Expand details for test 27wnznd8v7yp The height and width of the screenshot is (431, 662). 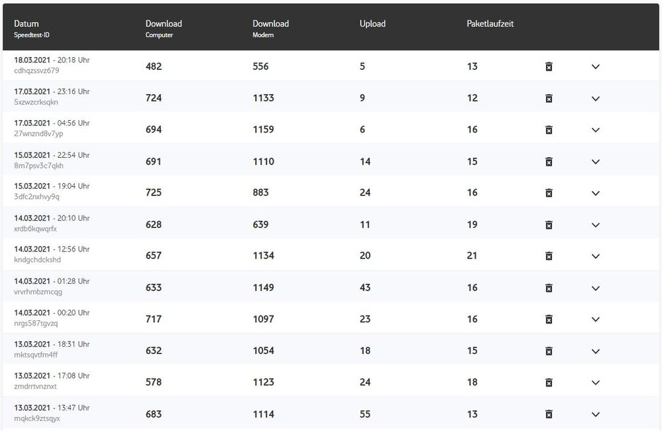click(595, 130)
